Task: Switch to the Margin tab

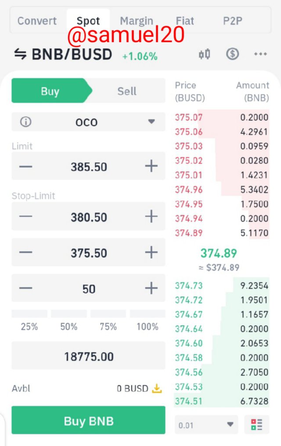Action: (x=137, y=21)
